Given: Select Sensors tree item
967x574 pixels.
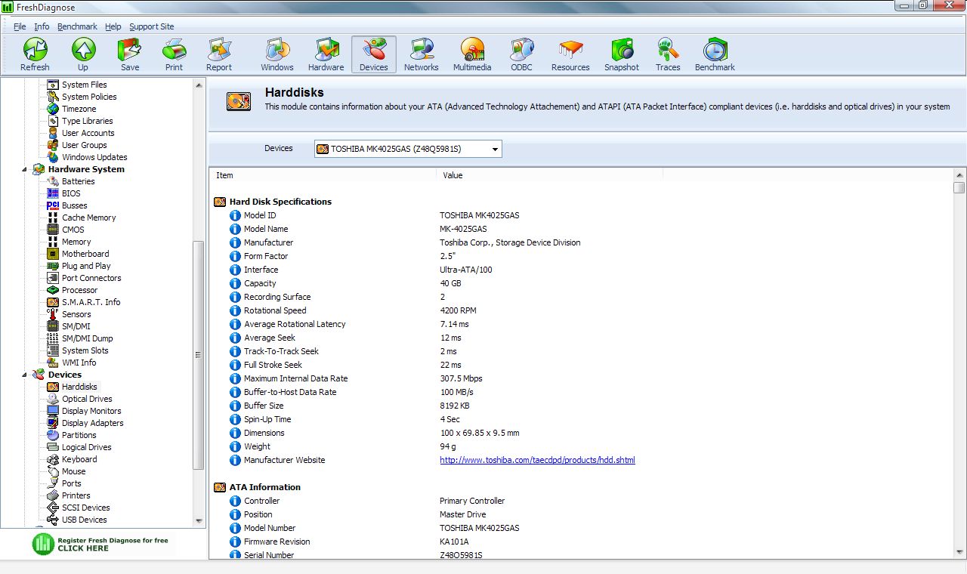Looking at the screenshot, I should pos(76,314).
